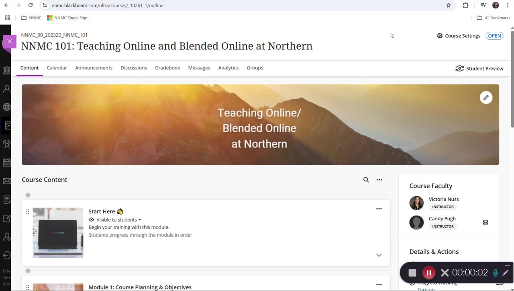Screen dimensions: 514x291
Task: Click Start Here laptop thumbnail
Action: pos(58,233)
